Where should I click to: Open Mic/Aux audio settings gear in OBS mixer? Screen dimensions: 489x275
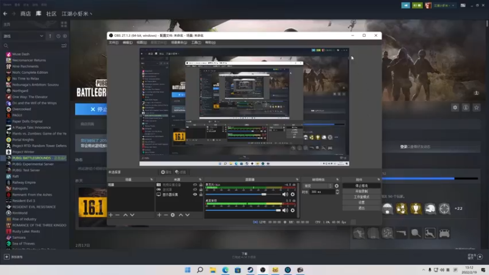293,194
